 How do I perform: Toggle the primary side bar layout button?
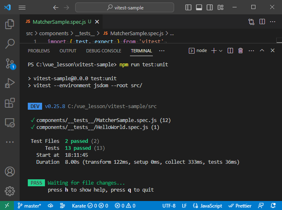point(188,7)
